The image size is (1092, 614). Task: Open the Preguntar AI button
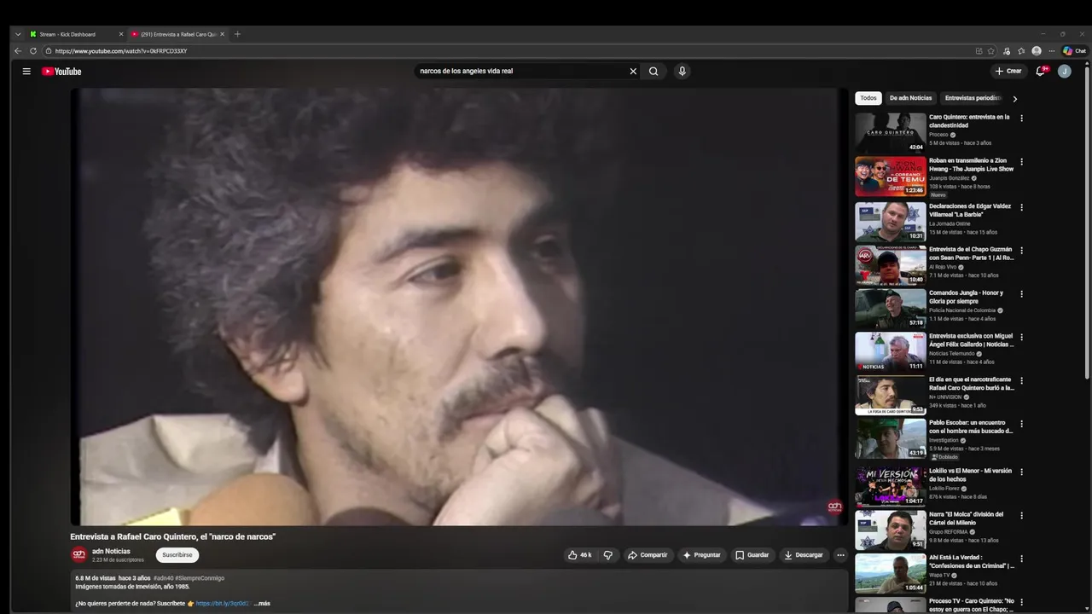(x=701, y=555)
